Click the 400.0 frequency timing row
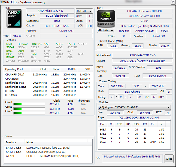 [x=134, y=138]
